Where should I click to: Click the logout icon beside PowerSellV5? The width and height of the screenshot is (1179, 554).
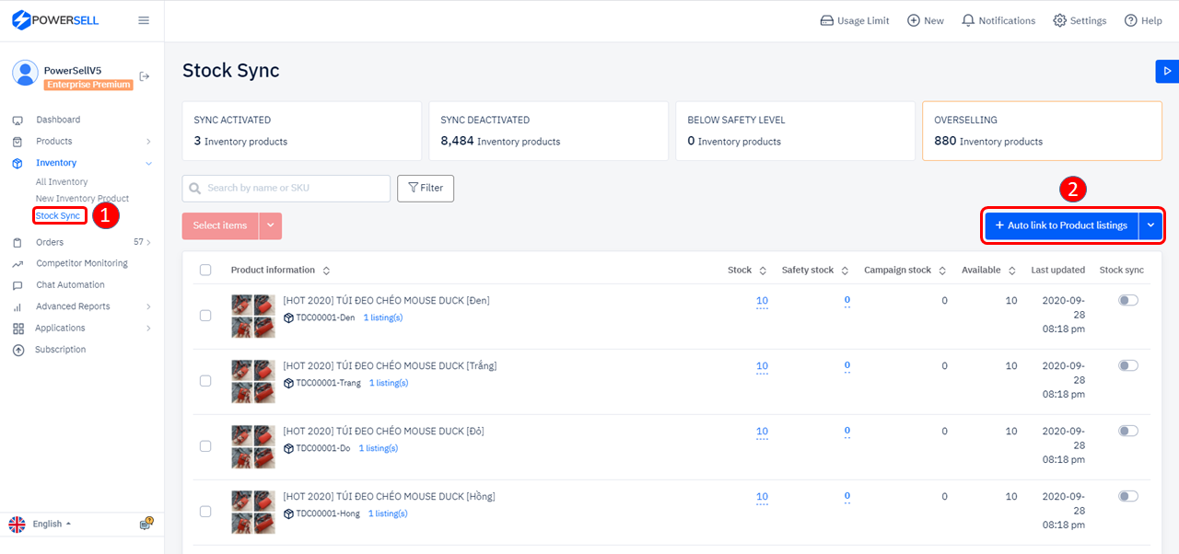(x=145, y=76)
